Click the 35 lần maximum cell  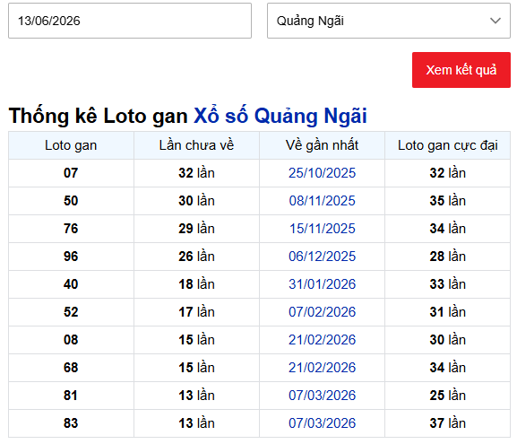tap(447, 201)
